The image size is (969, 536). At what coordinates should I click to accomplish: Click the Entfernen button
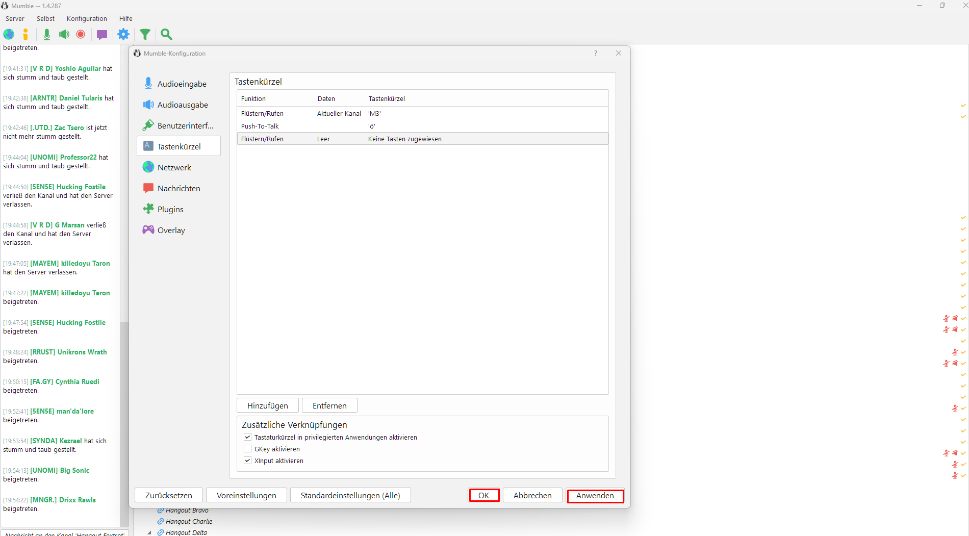(x=329, y=405)
